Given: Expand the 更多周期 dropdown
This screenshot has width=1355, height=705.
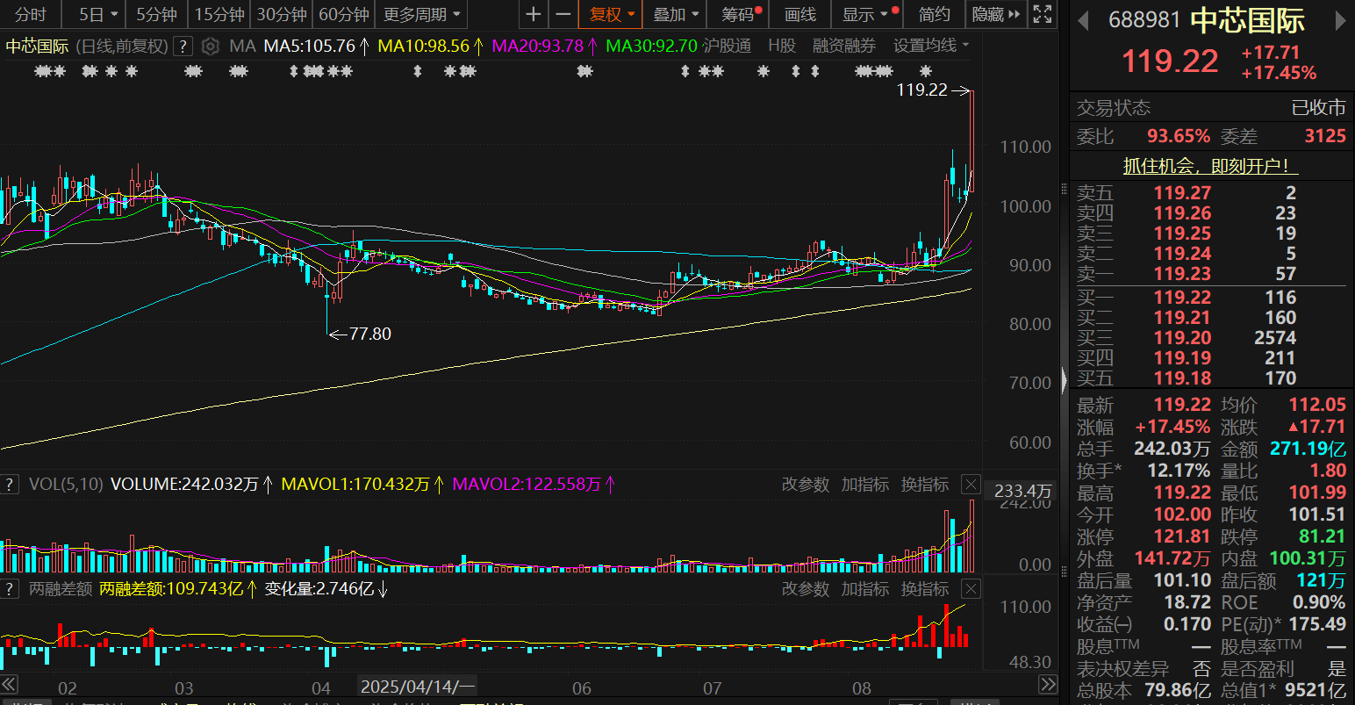Looking at the screenshot, I should click(x=421, y=15).
